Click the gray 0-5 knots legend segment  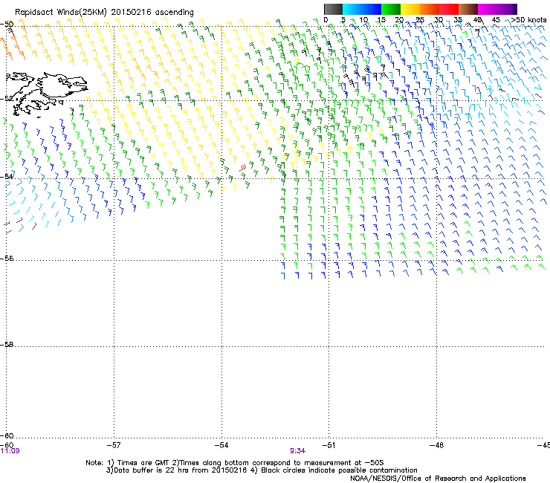point(333,9)
